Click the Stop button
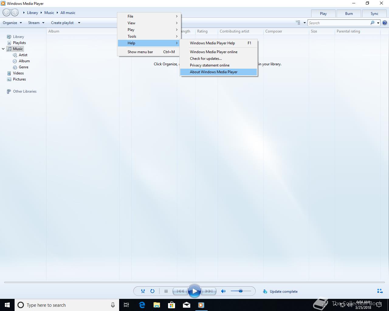 (166, 291)
